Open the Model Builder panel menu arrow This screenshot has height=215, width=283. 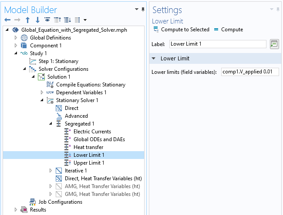(137, 9)
